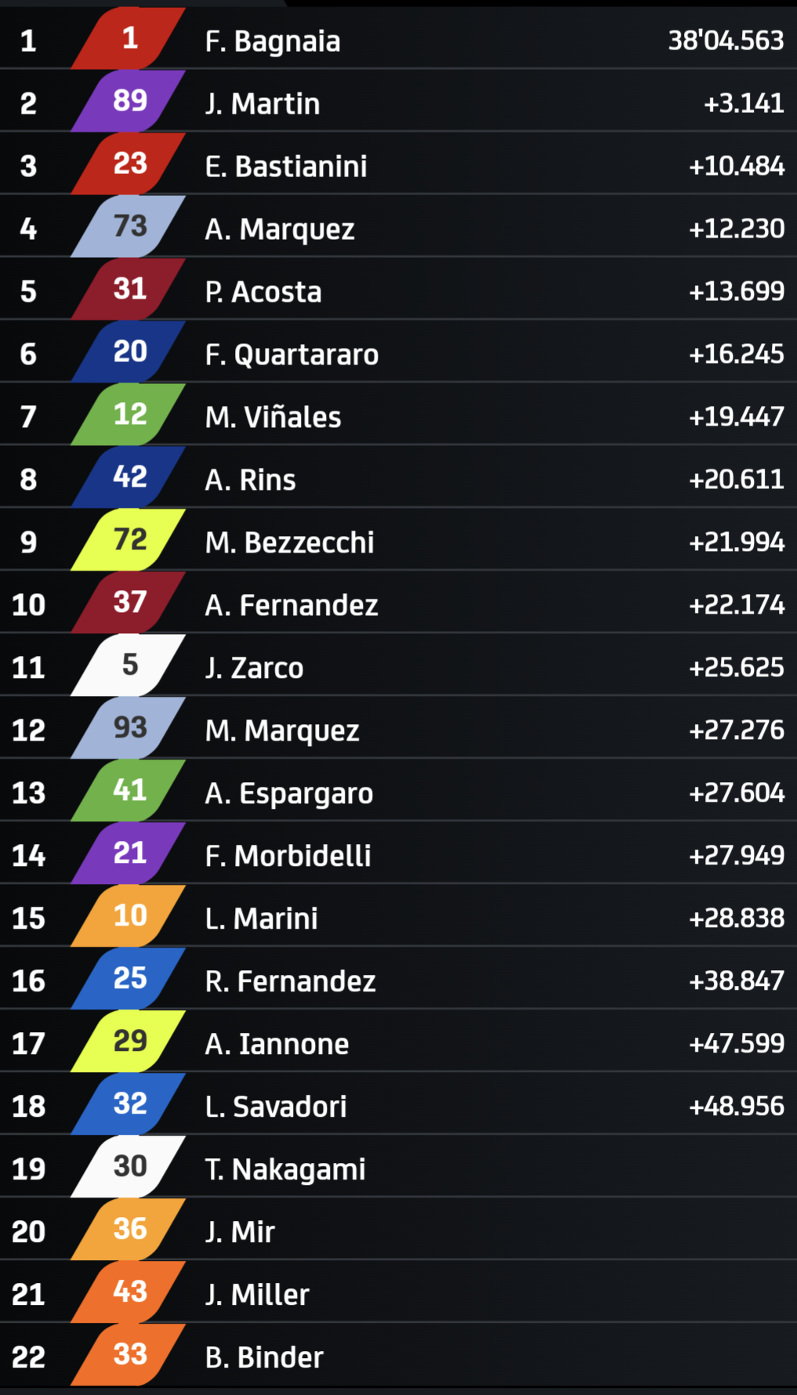Click the white number 5 badge

(x=129, y=665)
